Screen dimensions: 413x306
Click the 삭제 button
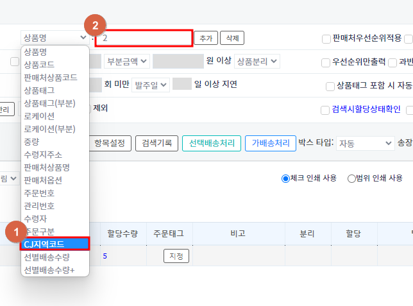232,38
